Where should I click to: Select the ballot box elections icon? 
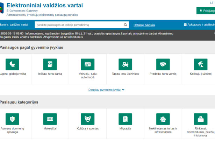[201, 119]
